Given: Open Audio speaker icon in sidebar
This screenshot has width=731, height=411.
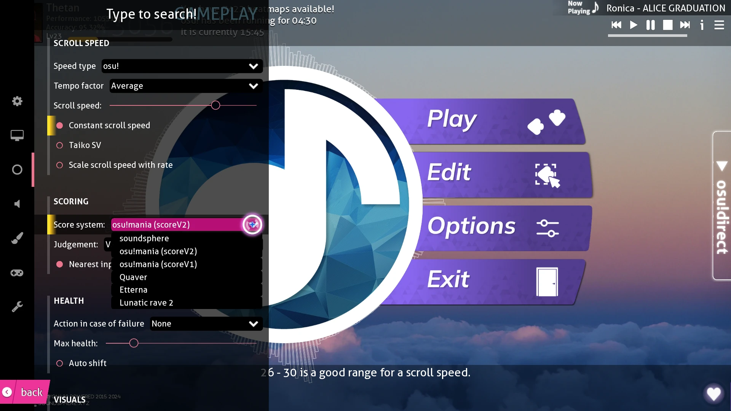Looking at the screenshot, I should (x=17, y=204).
